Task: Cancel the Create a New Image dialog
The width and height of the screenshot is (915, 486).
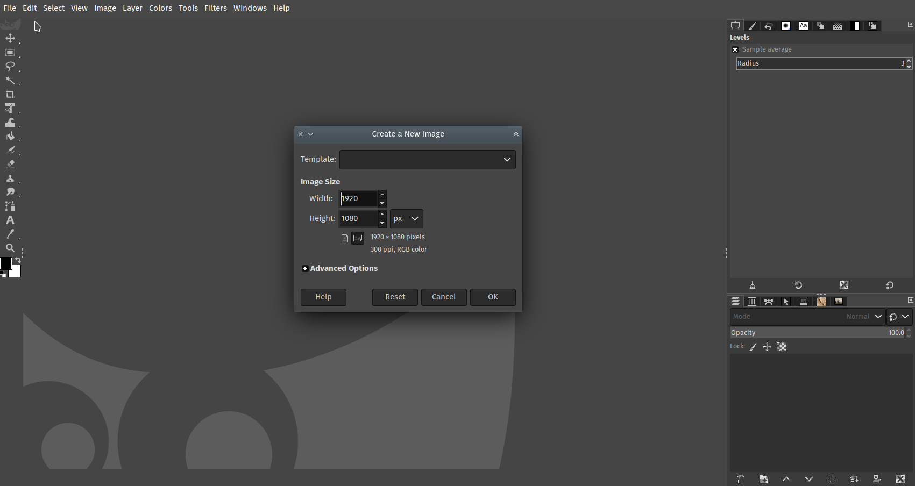Action: (x=444, y=297)
